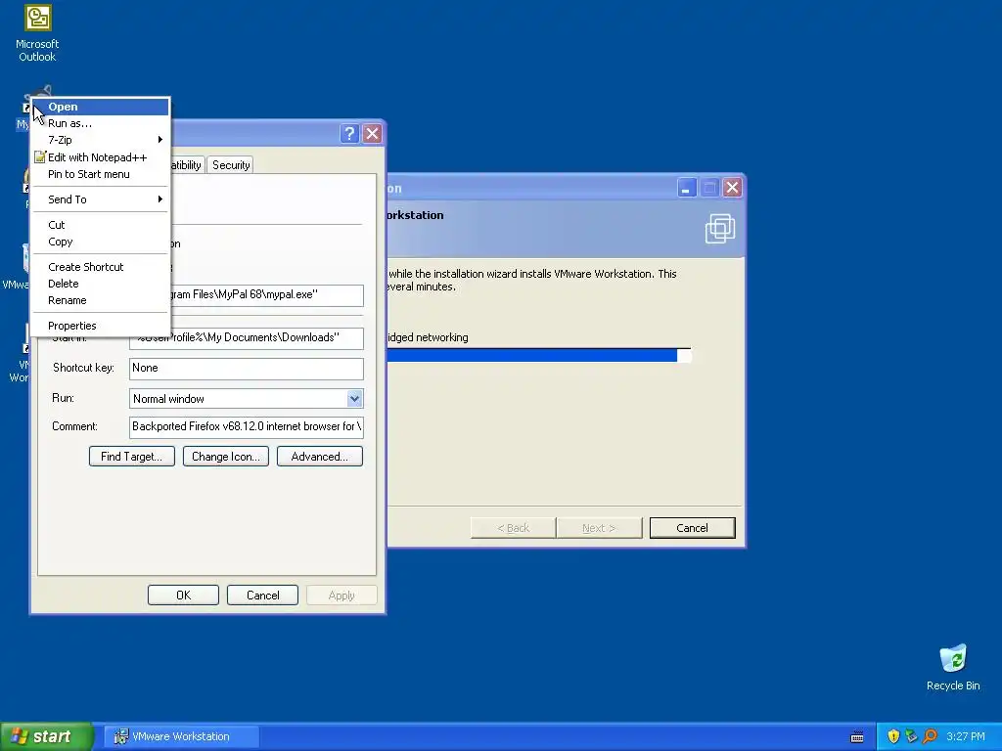Screen dimensions: 1002x751
Task: Click the installation progress bar
Action: point(539,355)
